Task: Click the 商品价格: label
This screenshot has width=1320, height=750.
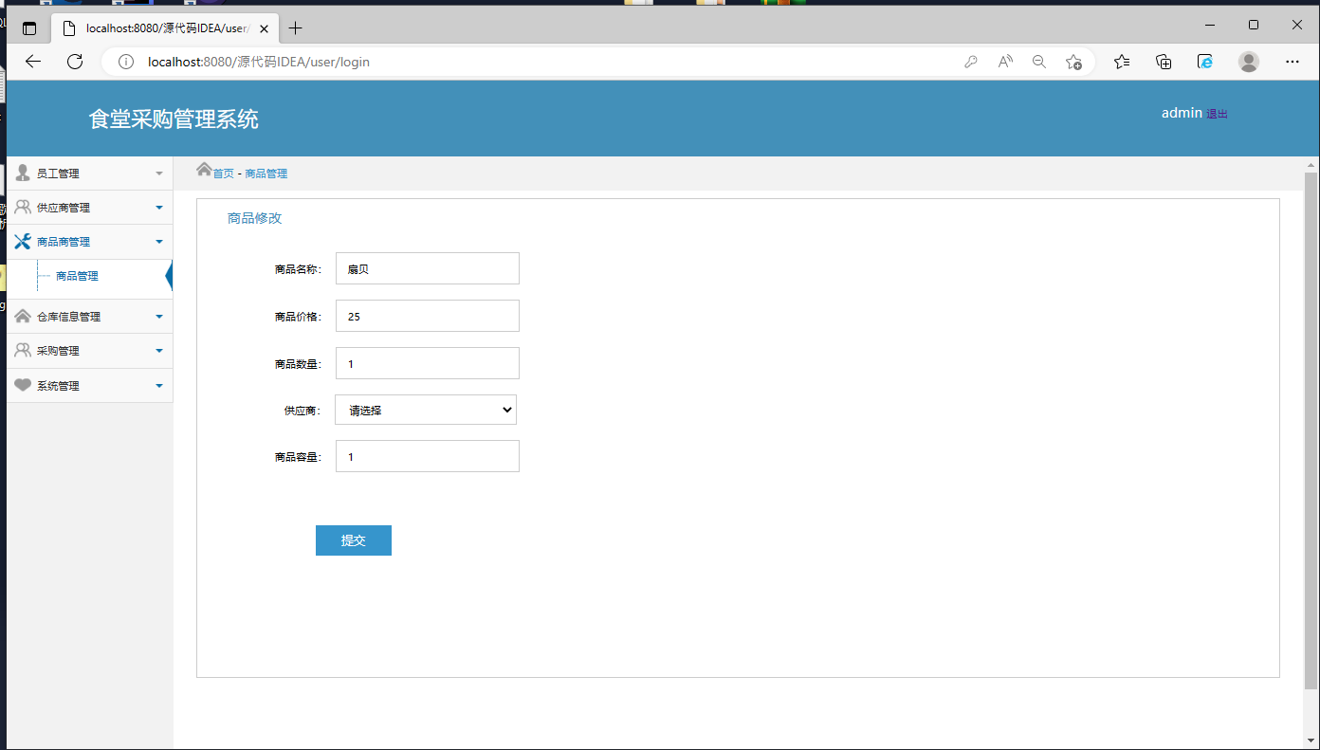Action: click(x=299, y=317)
